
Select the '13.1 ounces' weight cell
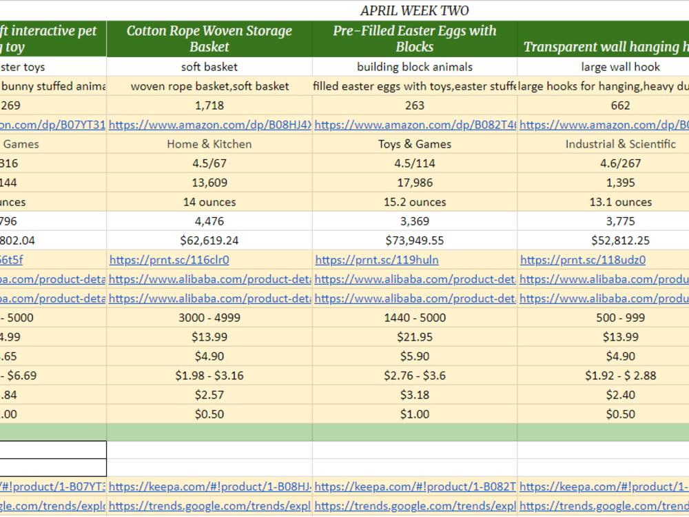click(604, 202)
